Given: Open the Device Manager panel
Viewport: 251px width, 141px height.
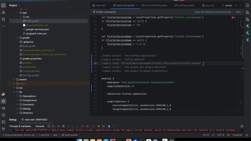Looking at the screenshot, I should click(247, 12).
